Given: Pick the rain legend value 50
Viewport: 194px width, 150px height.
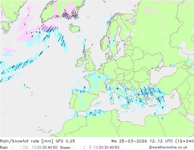Looking at the screenshot, I should 55,148.
